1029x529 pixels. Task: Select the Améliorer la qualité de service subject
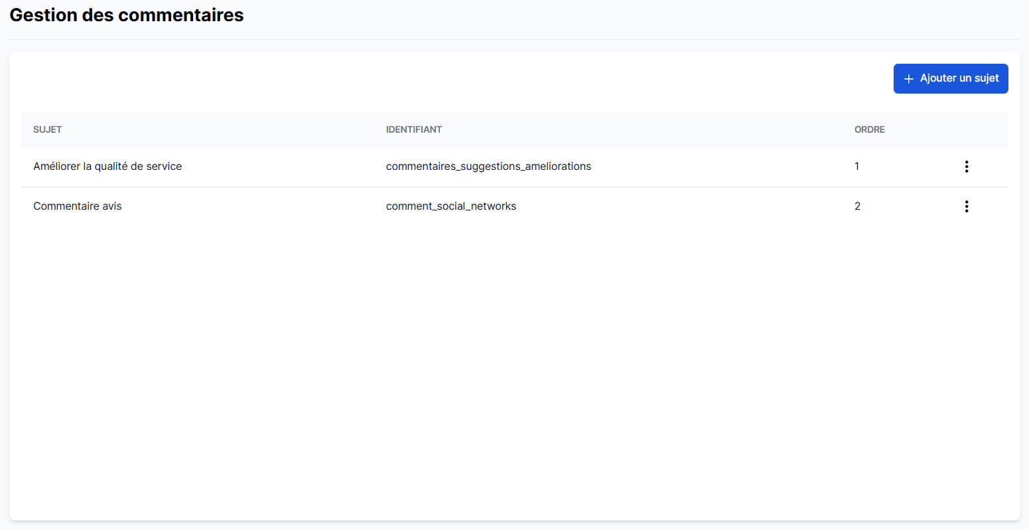point(107,167)
